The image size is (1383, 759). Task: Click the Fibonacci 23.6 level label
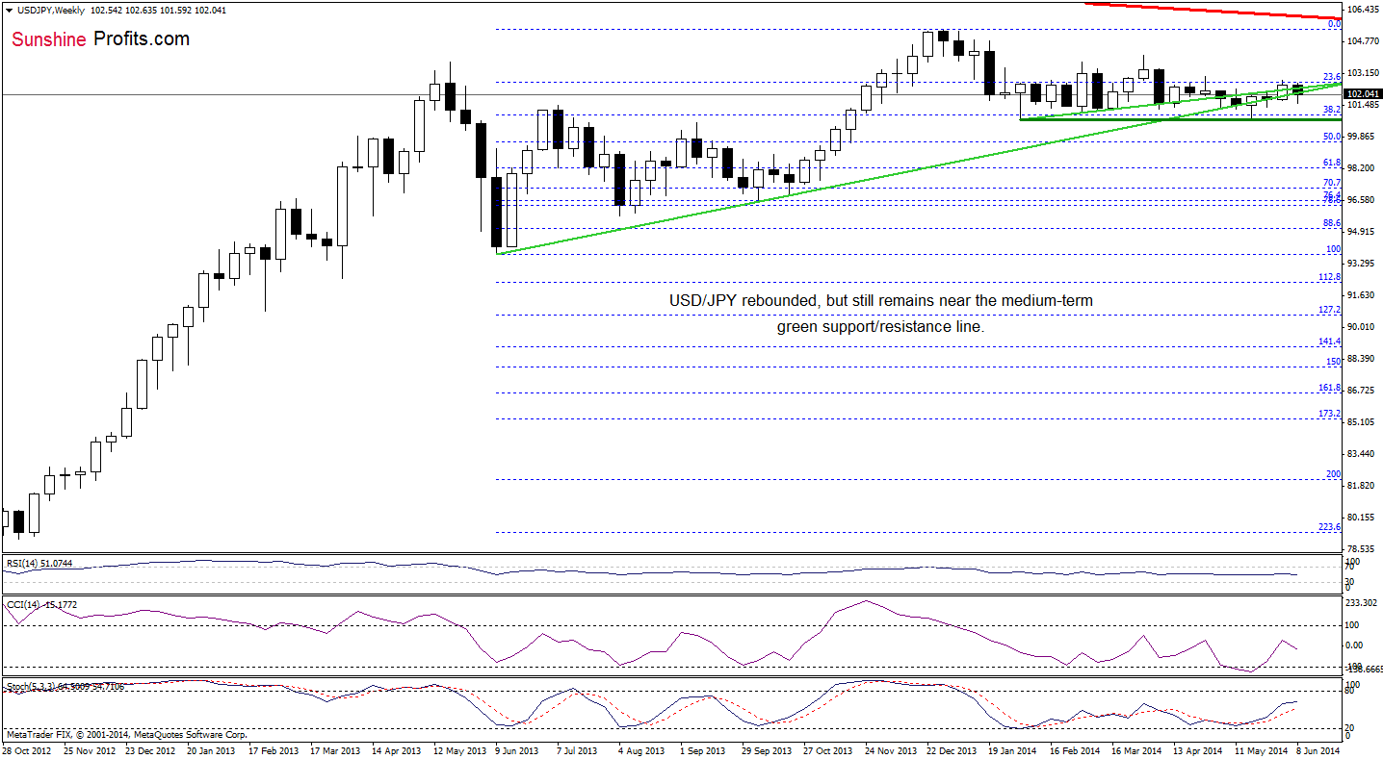click(x=1332, y=77)
